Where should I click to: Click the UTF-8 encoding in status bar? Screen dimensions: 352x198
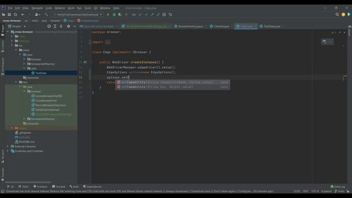click(x=315, y=191)
